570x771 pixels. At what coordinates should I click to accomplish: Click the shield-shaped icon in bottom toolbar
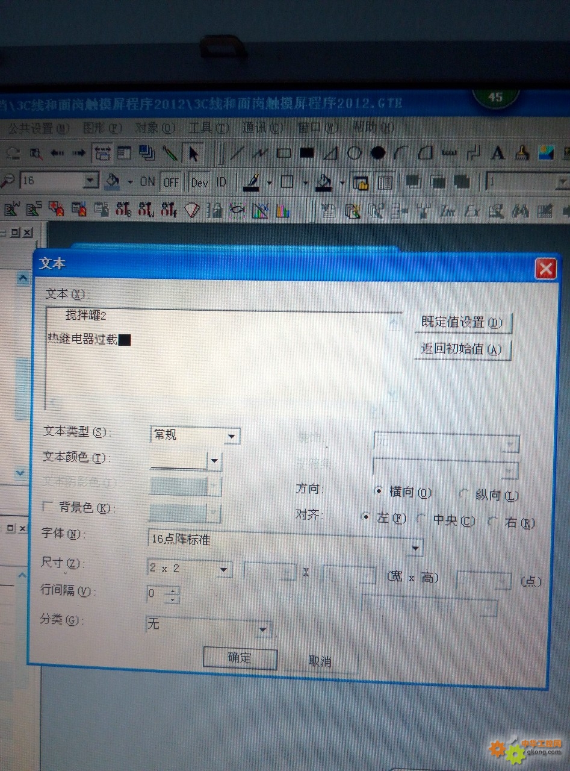click(x=192, y=210)
